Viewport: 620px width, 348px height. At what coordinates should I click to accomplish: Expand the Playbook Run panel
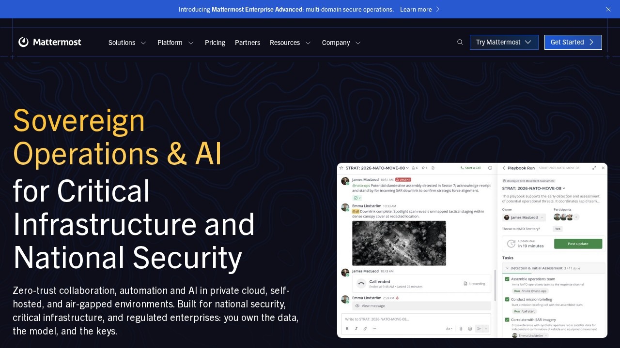[x=594, y=168]
